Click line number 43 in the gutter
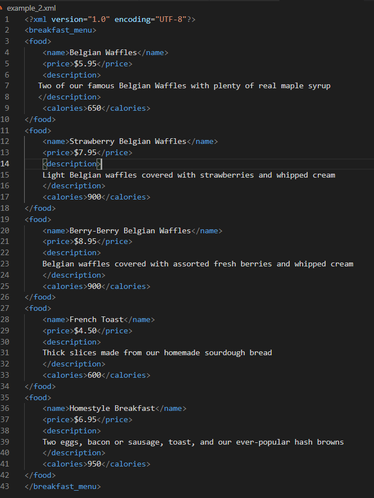 click(6, 486)
